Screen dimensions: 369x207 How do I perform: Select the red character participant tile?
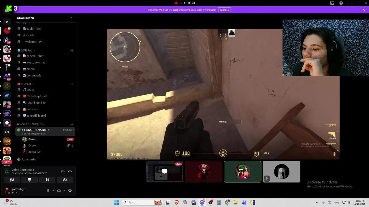(x=204, y=172)
